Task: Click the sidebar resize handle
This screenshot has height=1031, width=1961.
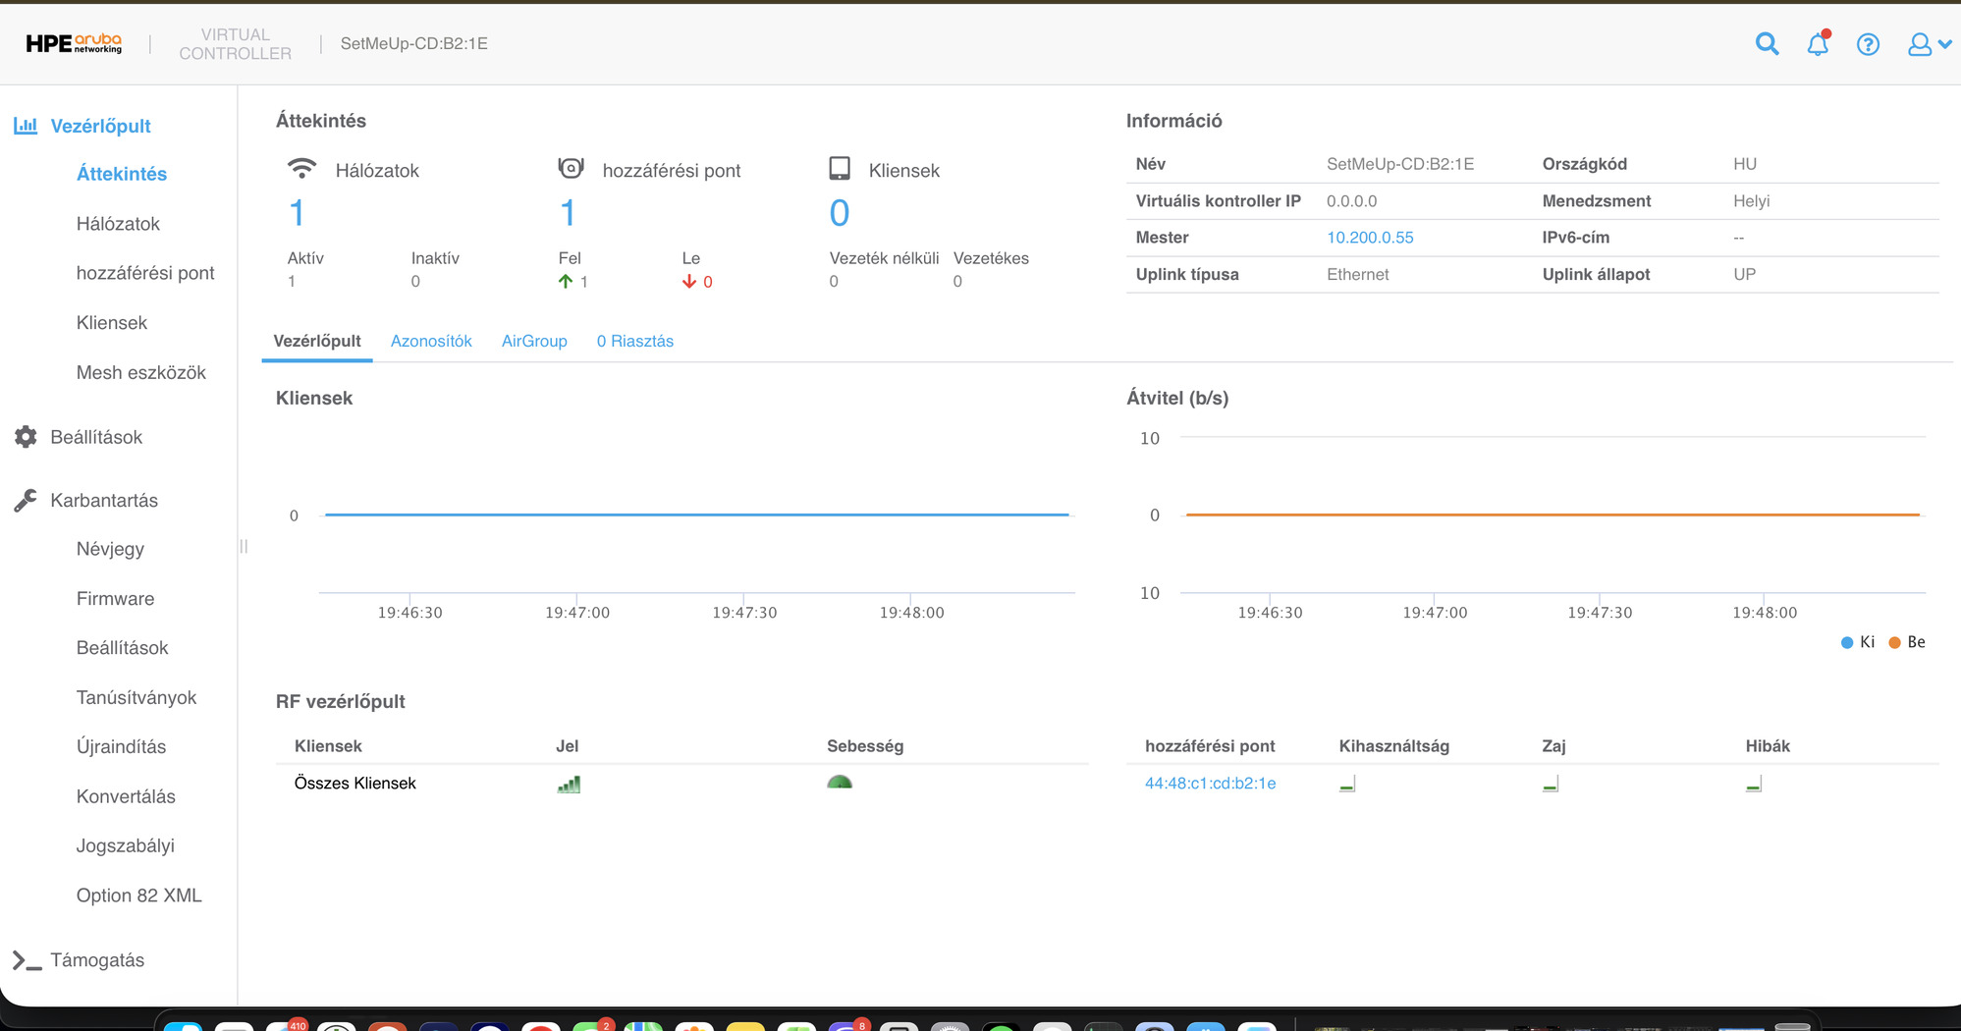Action: coord(244,546)
